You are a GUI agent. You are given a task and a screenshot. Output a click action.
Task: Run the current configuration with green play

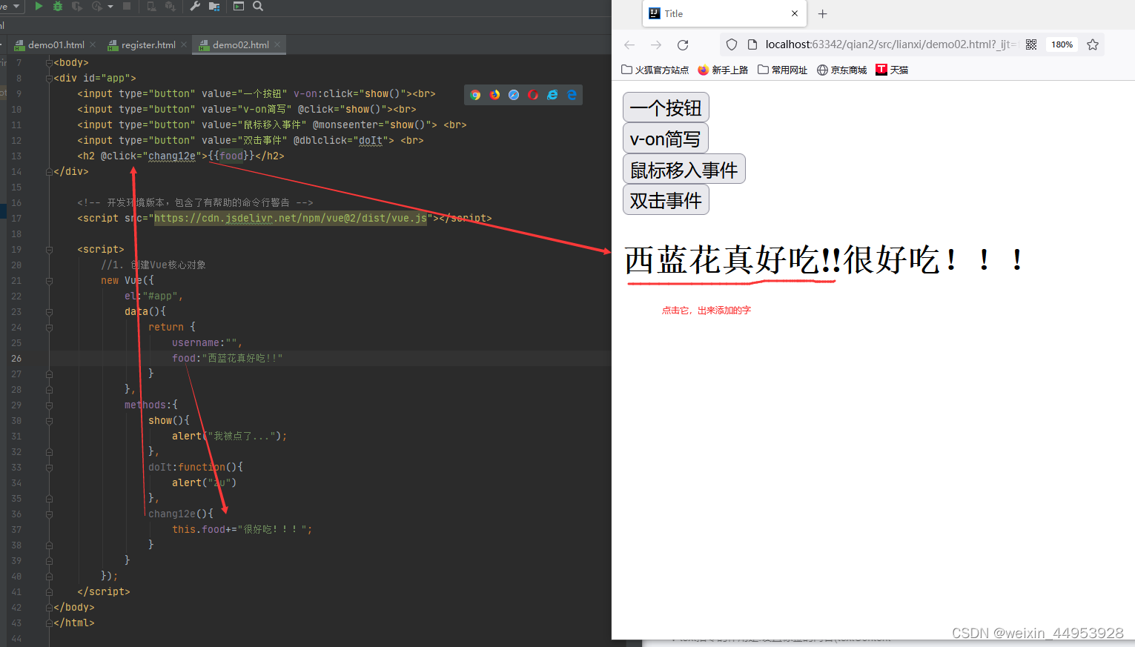[x=39, y=6]
